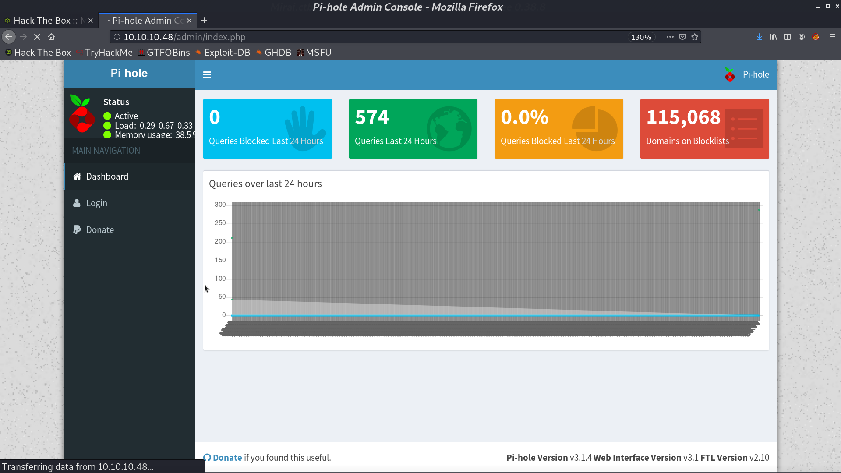The height and width of the screenshot is (473, 841).
Task: Open Hack The Box bookmark
Action: click(38, 53)
